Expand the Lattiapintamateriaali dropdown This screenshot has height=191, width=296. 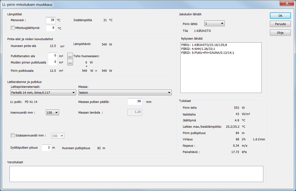[x=43, y=92]
